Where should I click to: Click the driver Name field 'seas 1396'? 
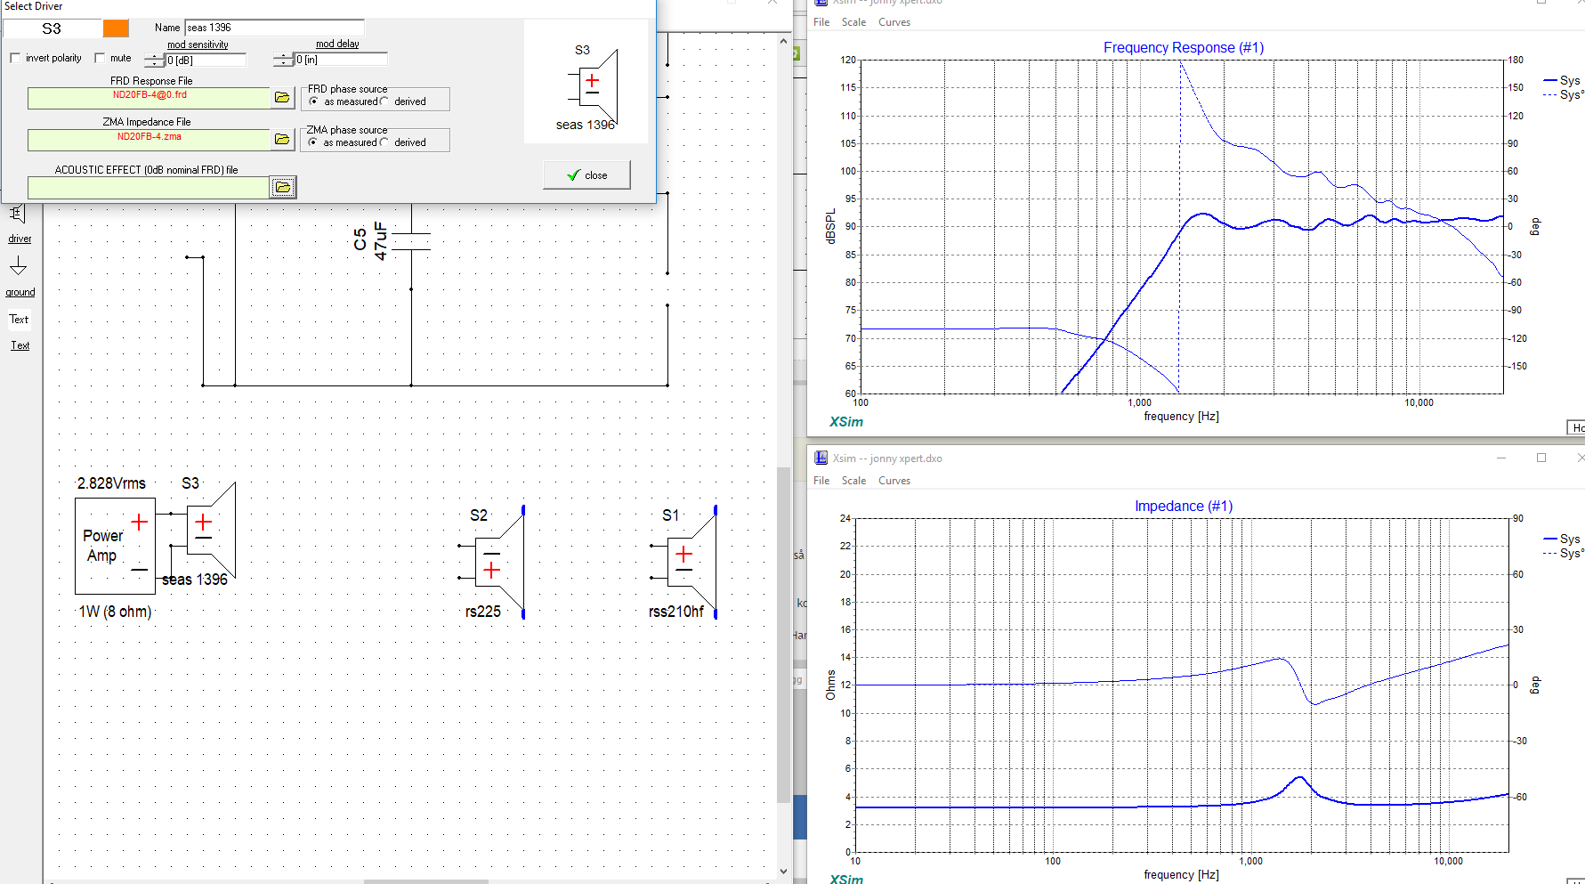click(x=274, y=28)
